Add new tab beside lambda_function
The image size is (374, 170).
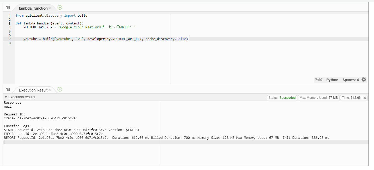pyautogui.click(x=60, y=8)
